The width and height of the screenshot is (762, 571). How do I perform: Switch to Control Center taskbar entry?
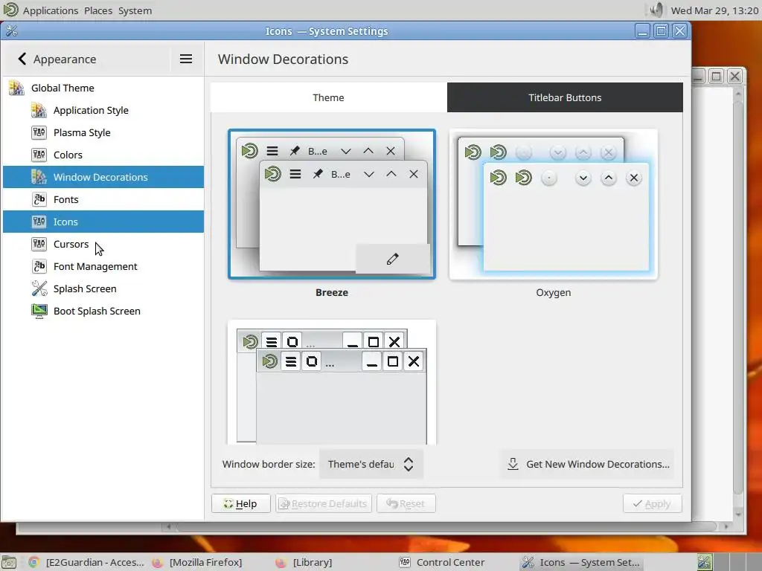(x=442, y=562)
